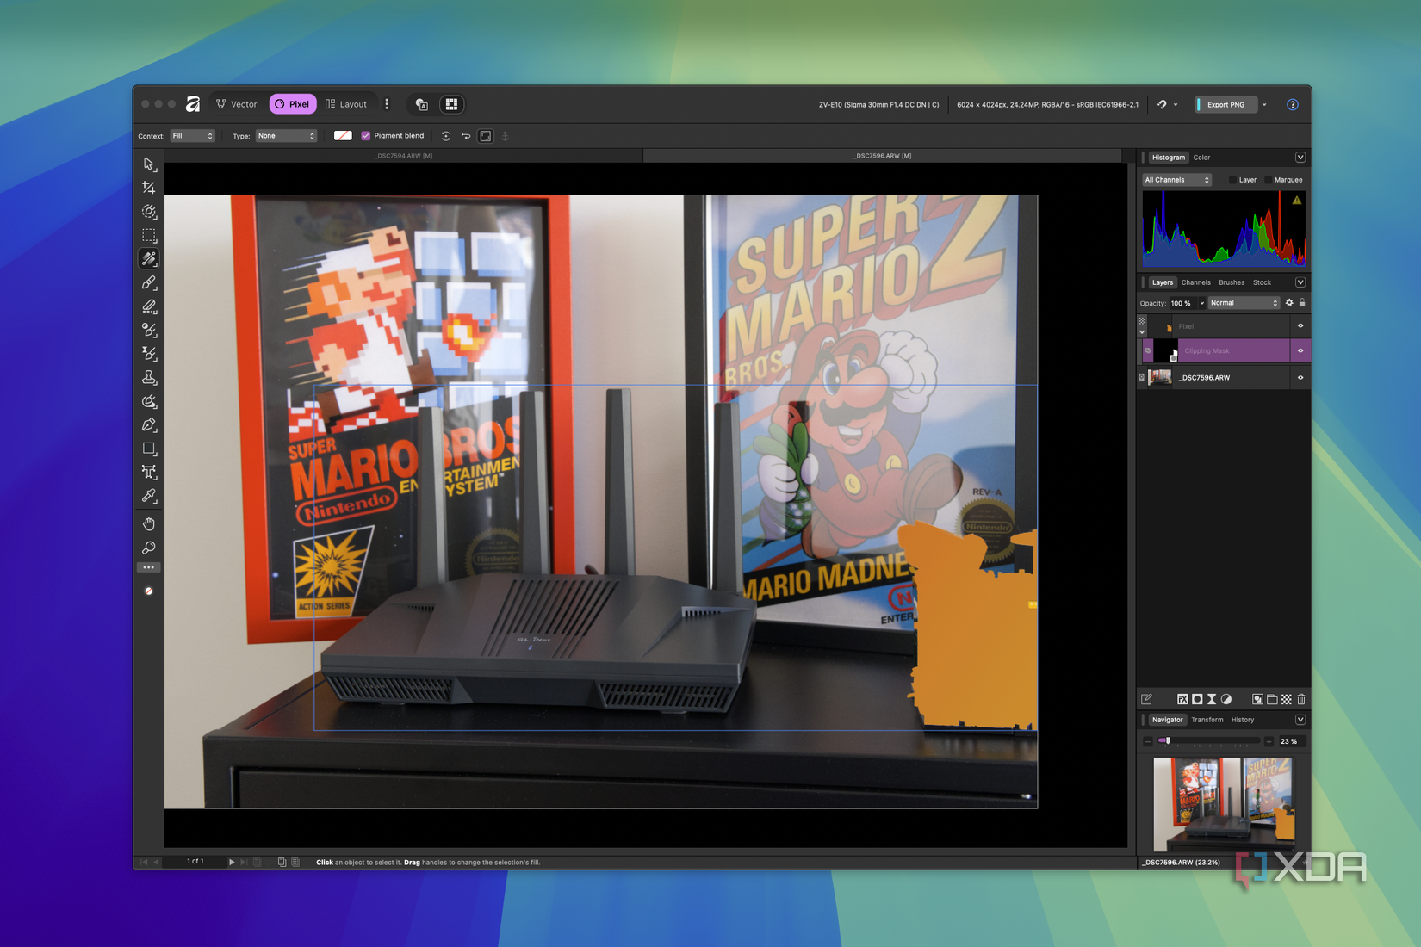Image resolution: width=1421 pixels, height=947 pixels.
Task: Toggle visibility of the _DSC7596.ARW layer
Action: pyautogui.click(x=1300, y=377)
